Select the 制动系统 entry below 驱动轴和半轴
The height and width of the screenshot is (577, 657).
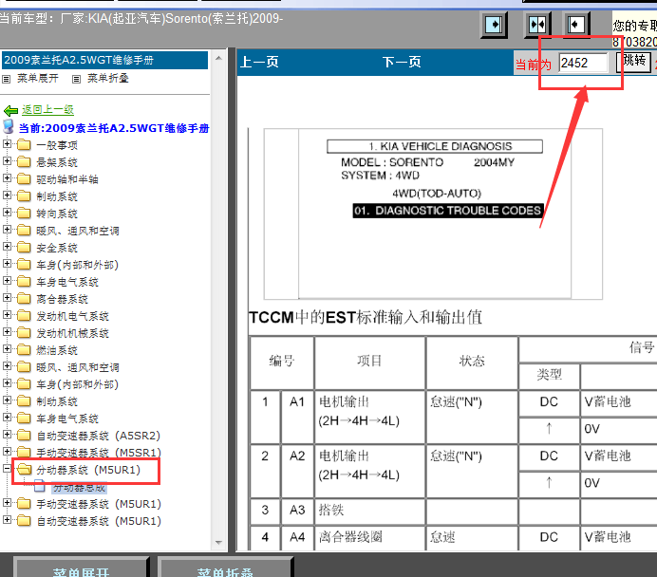tap(57, 196)
